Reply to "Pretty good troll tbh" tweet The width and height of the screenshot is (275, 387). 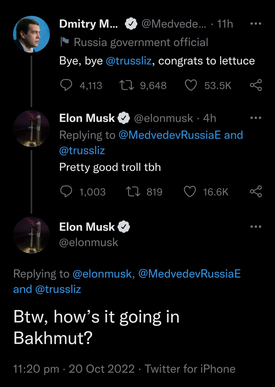tap(66, 192)
